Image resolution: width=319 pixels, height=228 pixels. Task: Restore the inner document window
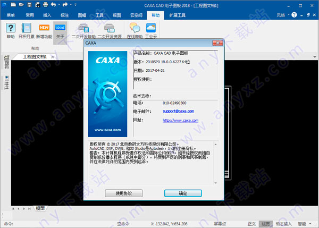(x=308, y=15)
